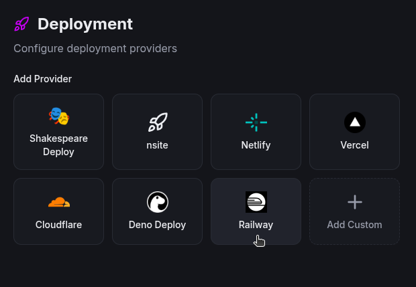Select the Railway train logo icon
Screen dimensions: 416x287
256,202
